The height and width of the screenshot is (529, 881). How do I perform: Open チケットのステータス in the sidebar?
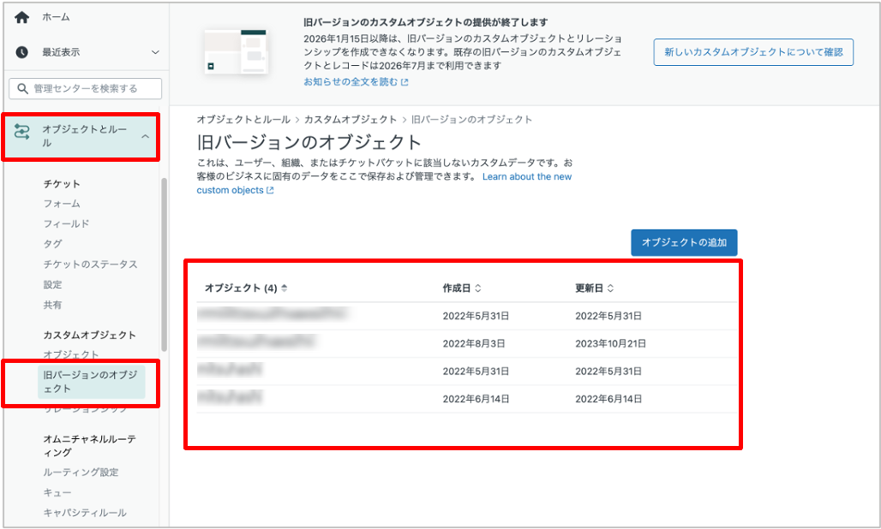point(91,264)
